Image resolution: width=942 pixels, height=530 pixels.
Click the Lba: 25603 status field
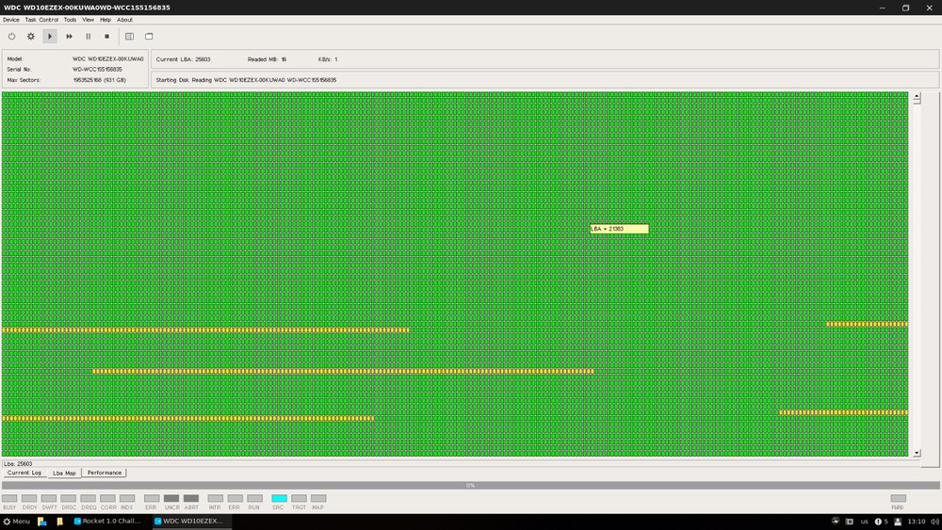pos(461,464)
